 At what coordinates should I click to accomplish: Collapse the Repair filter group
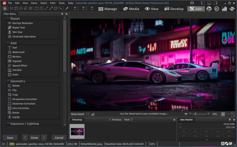(8, 19)
